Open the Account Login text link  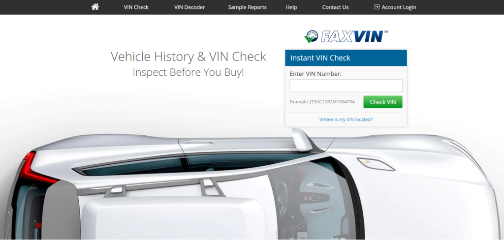point(399,7)
